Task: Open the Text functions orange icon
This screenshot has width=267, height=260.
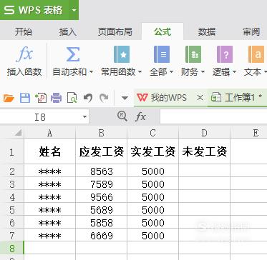Action: coord(256,54)
